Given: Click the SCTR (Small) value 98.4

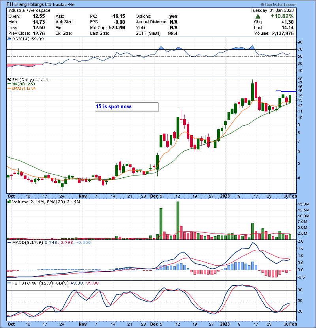Looking at the screenshot, I should (173, 33).
